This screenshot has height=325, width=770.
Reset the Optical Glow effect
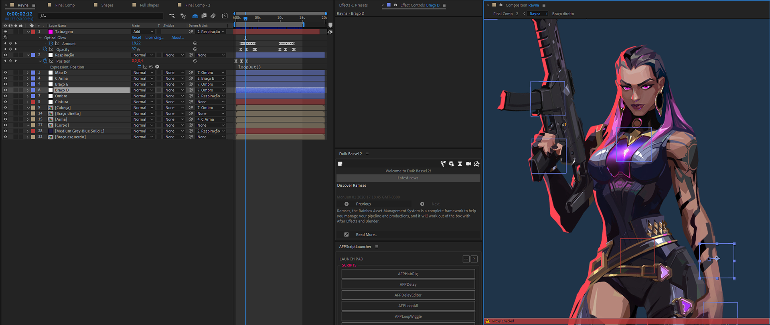point(136,38)
